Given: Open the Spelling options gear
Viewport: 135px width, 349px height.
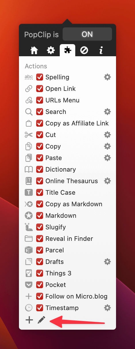Looking at the screenshot, I should [107, 77].
